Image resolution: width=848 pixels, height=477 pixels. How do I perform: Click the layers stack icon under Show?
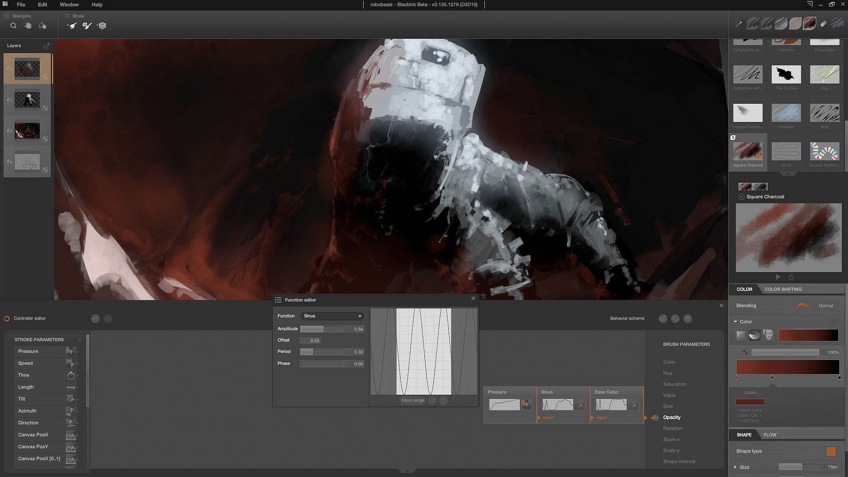(x=102, y=26)
